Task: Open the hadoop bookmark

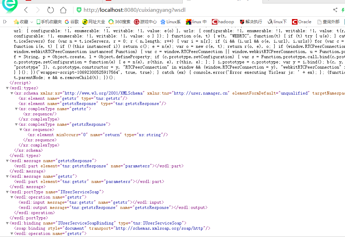Action: click(223, 22)
